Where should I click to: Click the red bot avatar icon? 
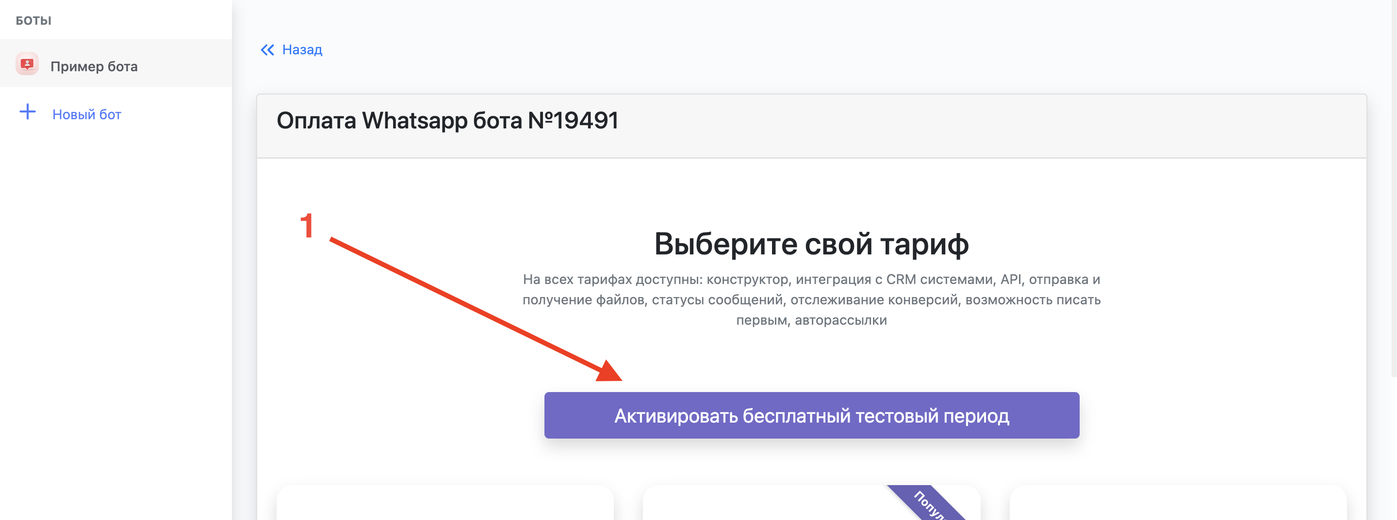click(27, 64)
